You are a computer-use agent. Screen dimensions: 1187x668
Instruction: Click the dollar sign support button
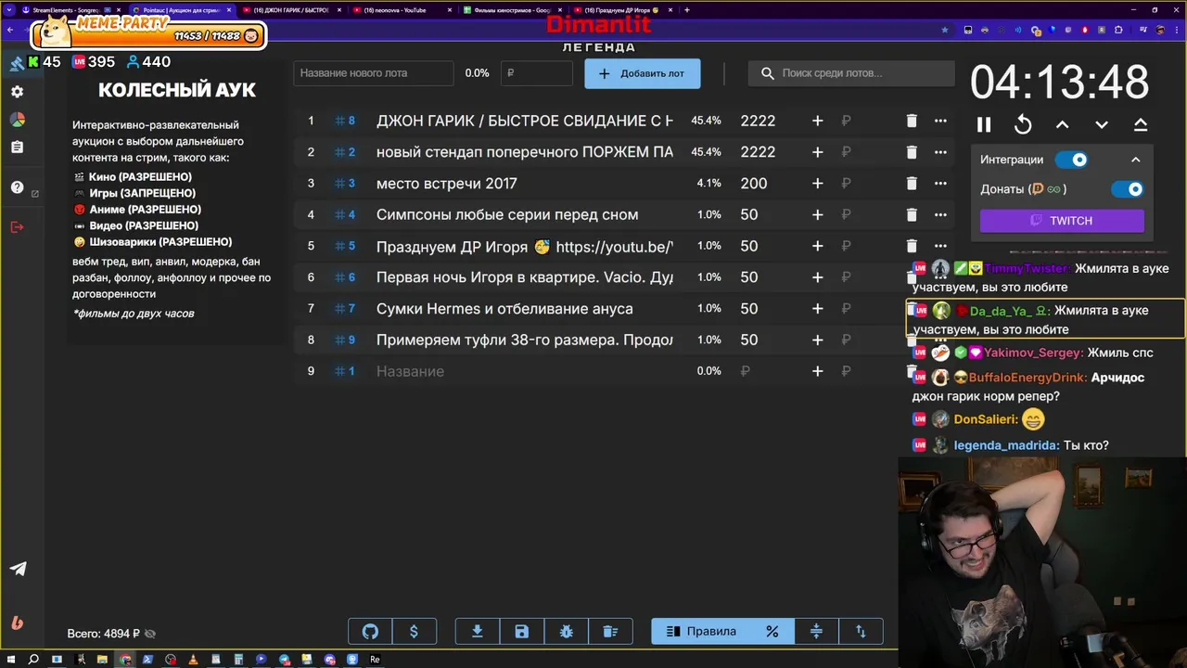[x=414, y=632]
